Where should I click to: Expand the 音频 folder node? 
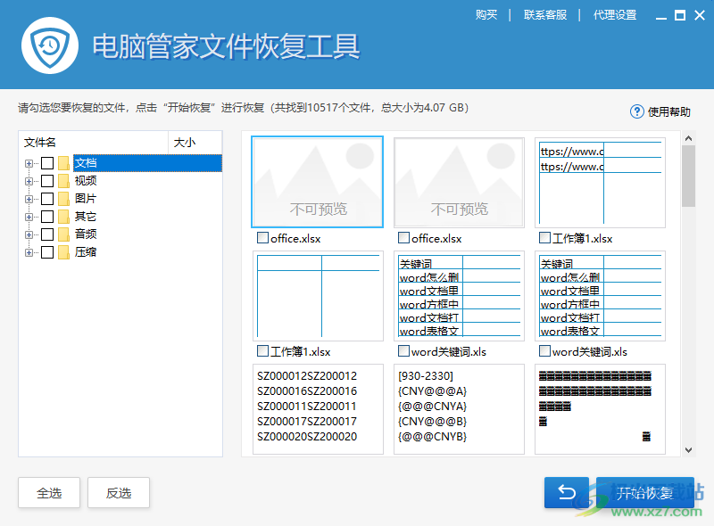pyautogui.click(x=28, y=234)
